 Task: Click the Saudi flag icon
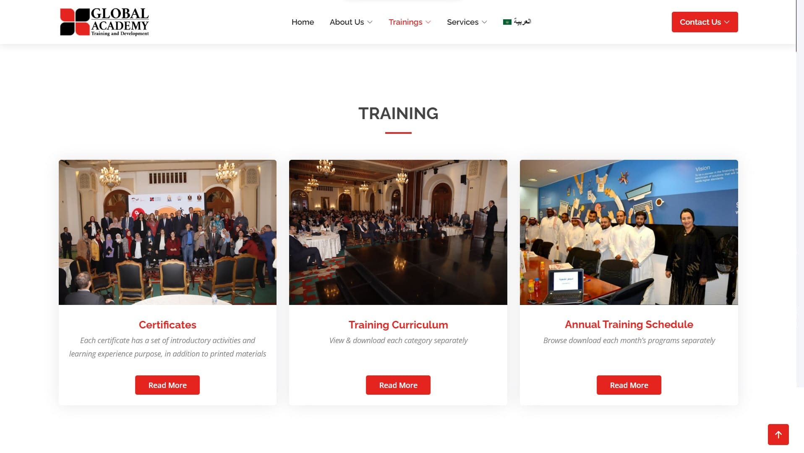507,22
